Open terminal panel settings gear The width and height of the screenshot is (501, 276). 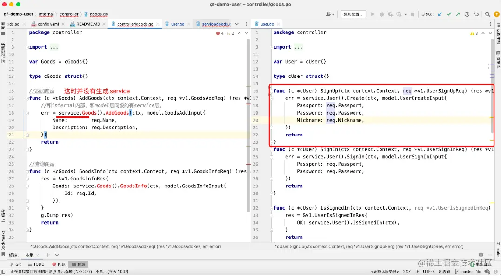(x=481, y=255)
